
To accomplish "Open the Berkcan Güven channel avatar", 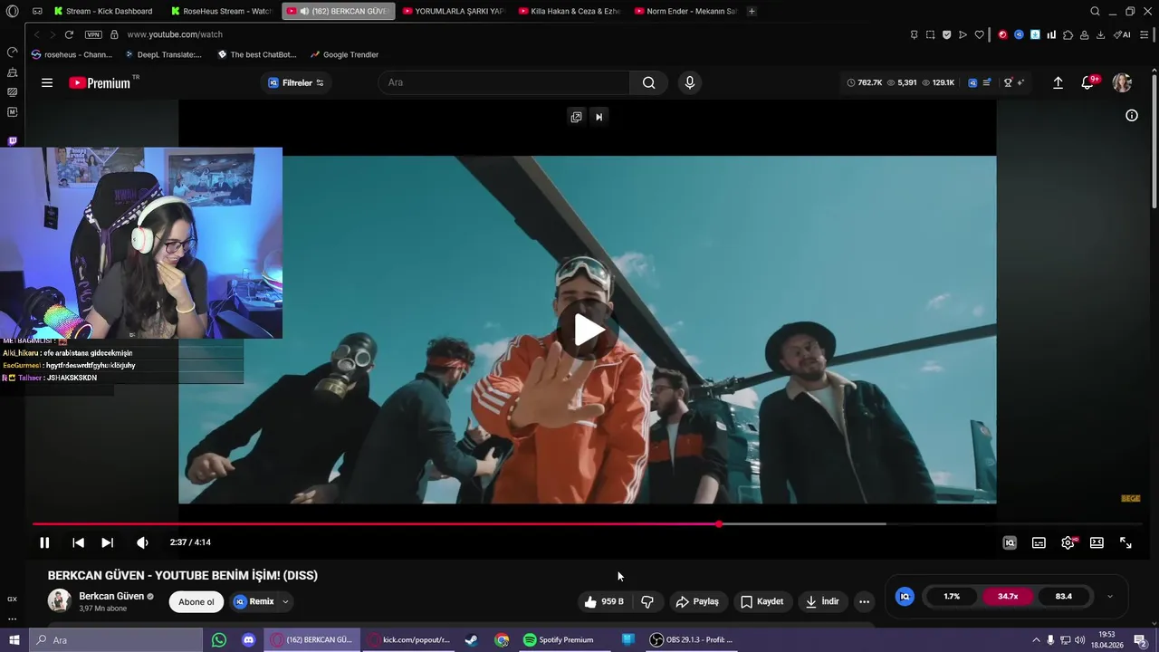I will (x=59, y=601).
